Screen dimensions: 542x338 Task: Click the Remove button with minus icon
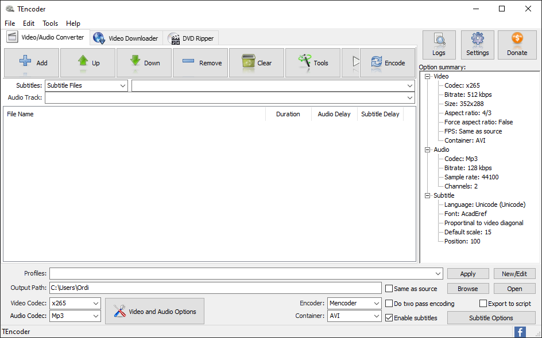200,63
